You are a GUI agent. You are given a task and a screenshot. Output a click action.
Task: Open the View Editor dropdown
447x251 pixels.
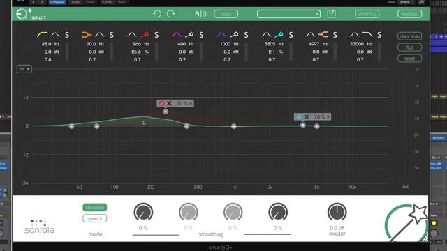tap(406, 2)
